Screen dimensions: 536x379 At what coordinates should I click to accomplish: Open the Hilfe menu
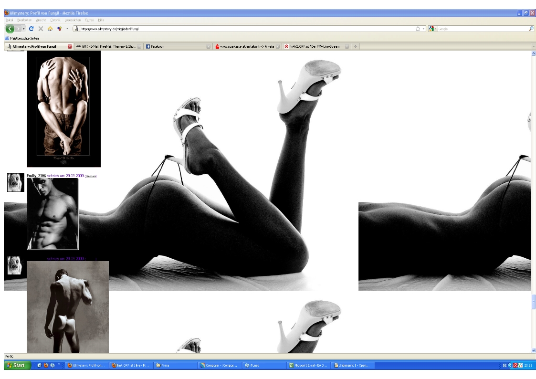tap(101, 20)
